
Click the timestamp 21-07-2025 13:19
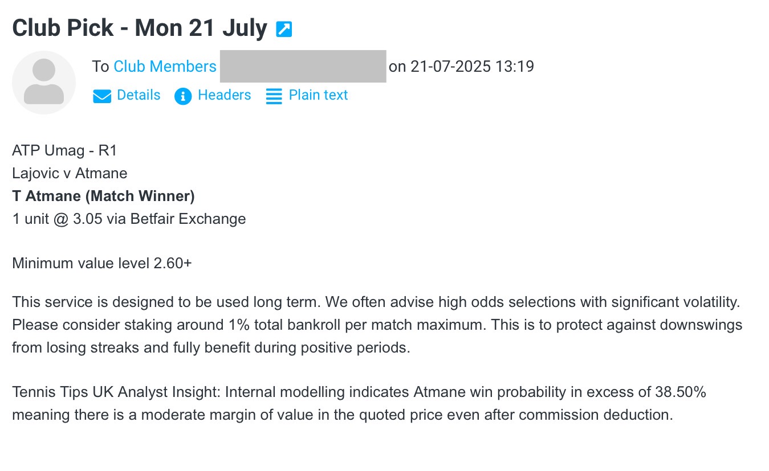click(x=472, y=67)
